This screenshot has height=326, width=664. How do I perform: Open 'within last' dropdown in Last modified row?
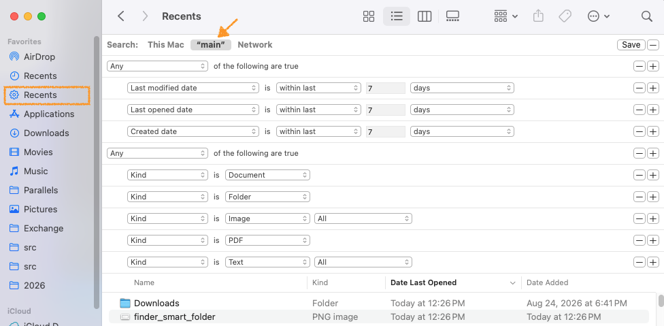[318, 88]
